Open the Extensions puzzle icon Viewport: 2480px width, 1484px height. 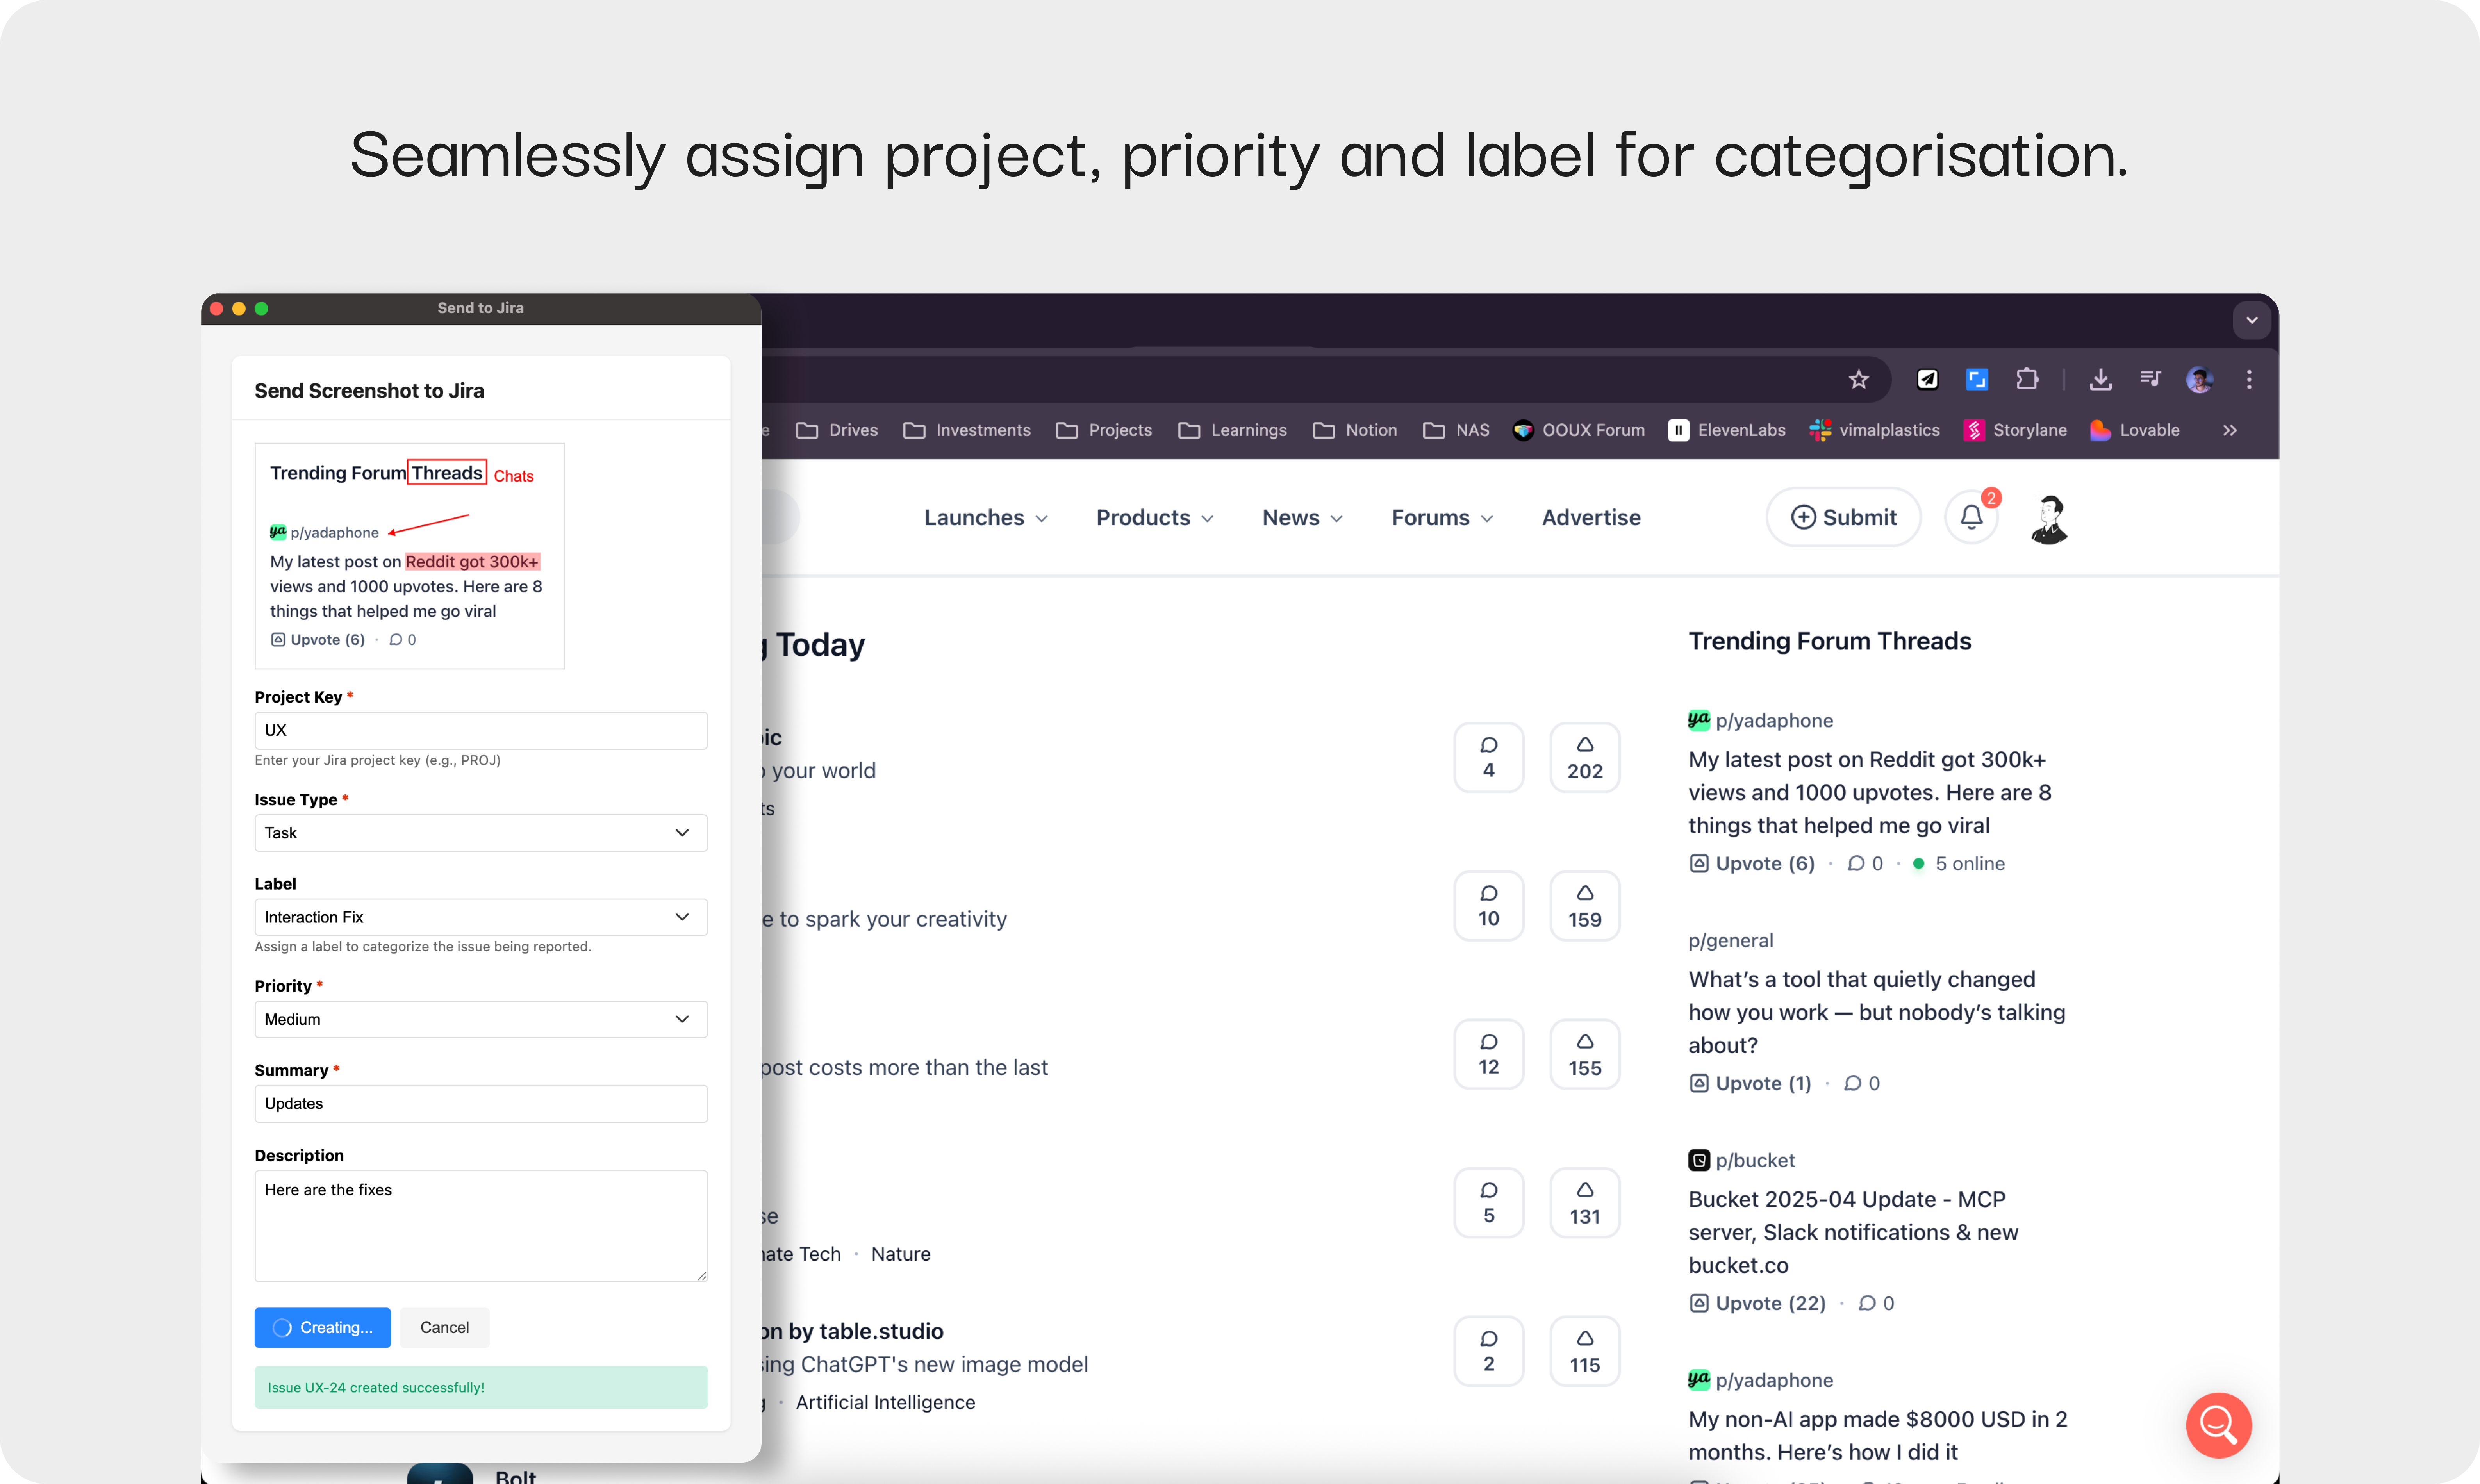tap(2027, 379)
